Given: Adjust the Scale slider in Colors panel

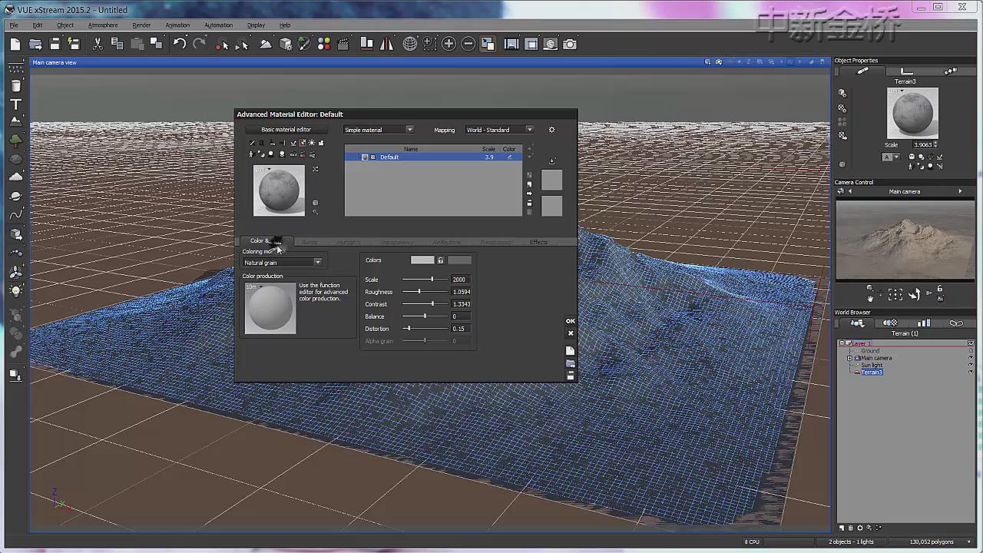Looking at the screenshot, I should [424, 280].
